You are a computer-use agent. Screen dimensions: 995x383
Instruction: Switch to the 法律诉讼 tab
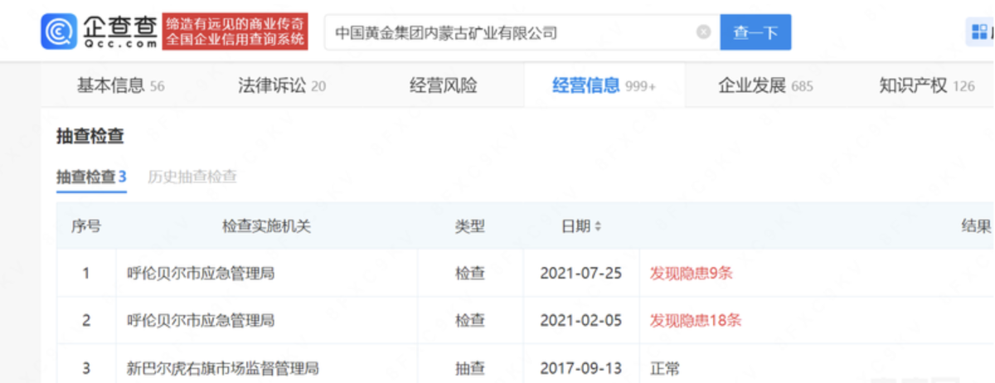(x=282, y=85)
